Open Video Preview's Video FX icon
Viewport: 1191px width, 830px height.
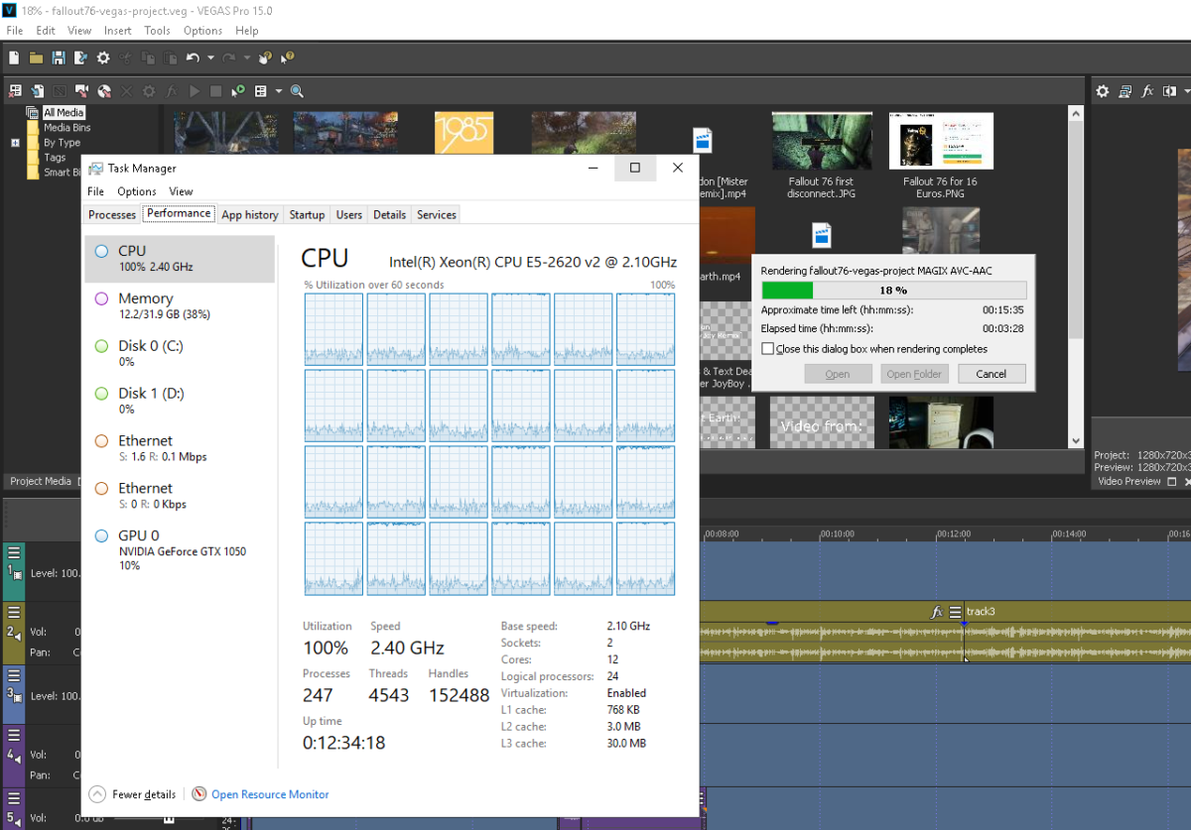(1147, 91)
